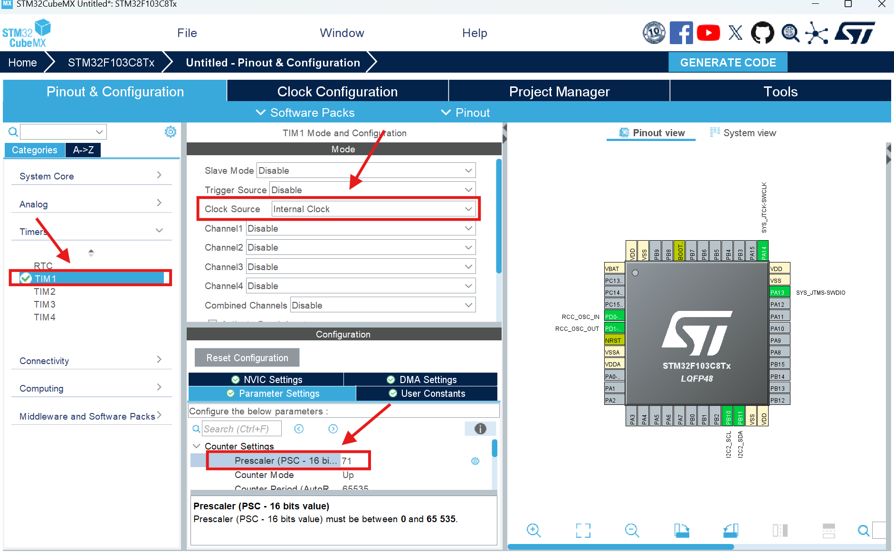Open the YouTube icon link

(708, 33)
